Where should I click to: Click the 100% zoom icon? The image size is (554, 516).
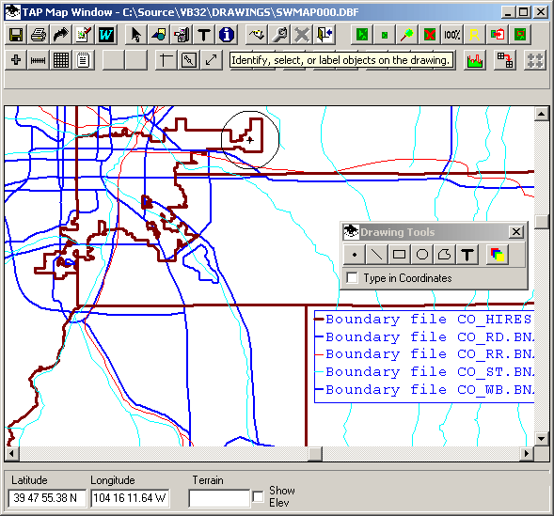pos(451,35)
